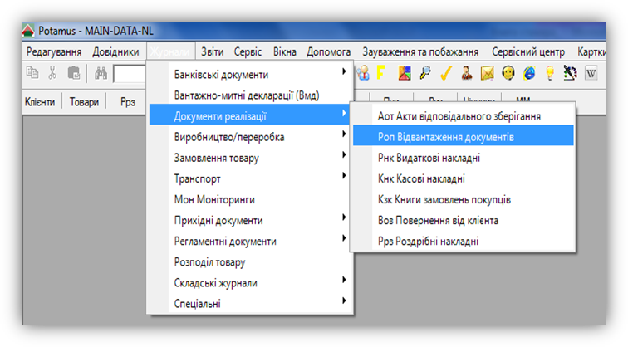This screenshot has width=628, height=347.
Task: Expand Транспорт submenu arrow
Action: tap(344, 175)
